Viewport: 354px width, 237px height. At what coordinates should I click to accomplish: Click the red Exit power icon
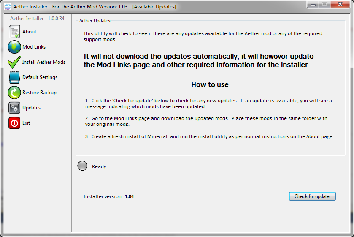(x=14, y=123)
